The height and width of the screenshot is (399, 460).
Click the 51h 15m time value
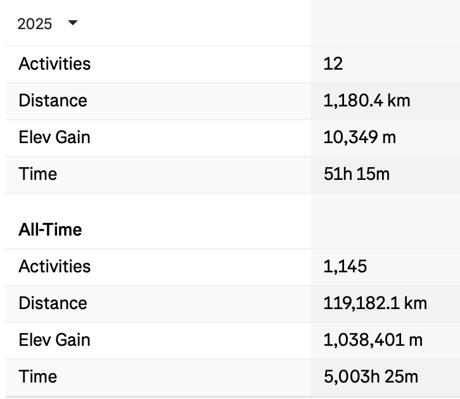356,174
